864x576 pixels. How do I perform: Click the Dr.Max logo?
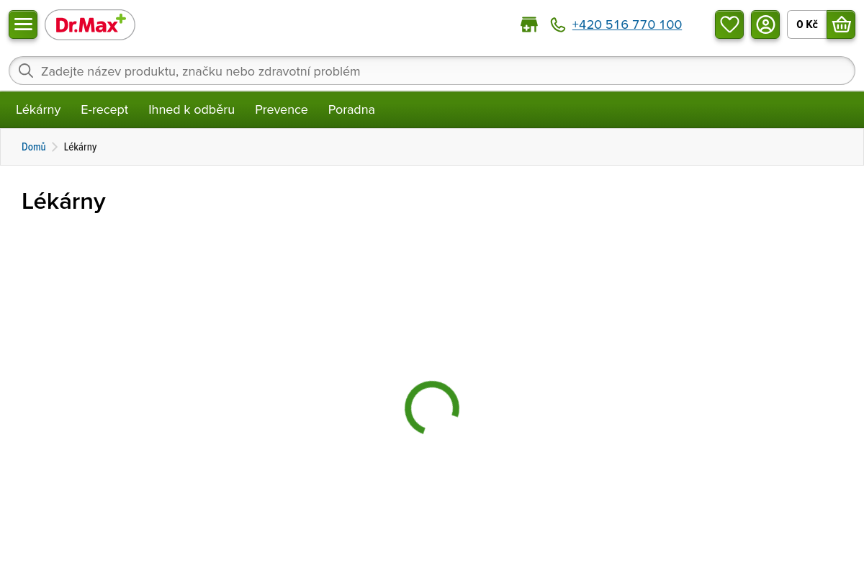[90, 25]
